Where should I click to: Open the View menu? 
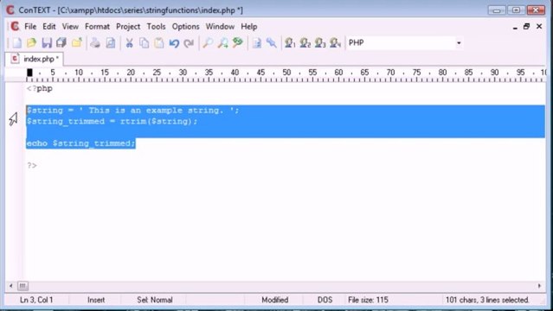[70, 27]
